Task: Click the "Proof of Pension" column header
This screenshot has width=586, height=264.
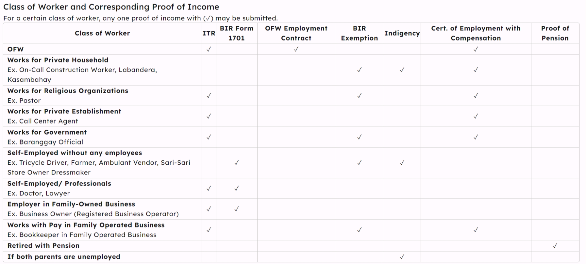Action: pyautogui.click(x=555, y=33)
